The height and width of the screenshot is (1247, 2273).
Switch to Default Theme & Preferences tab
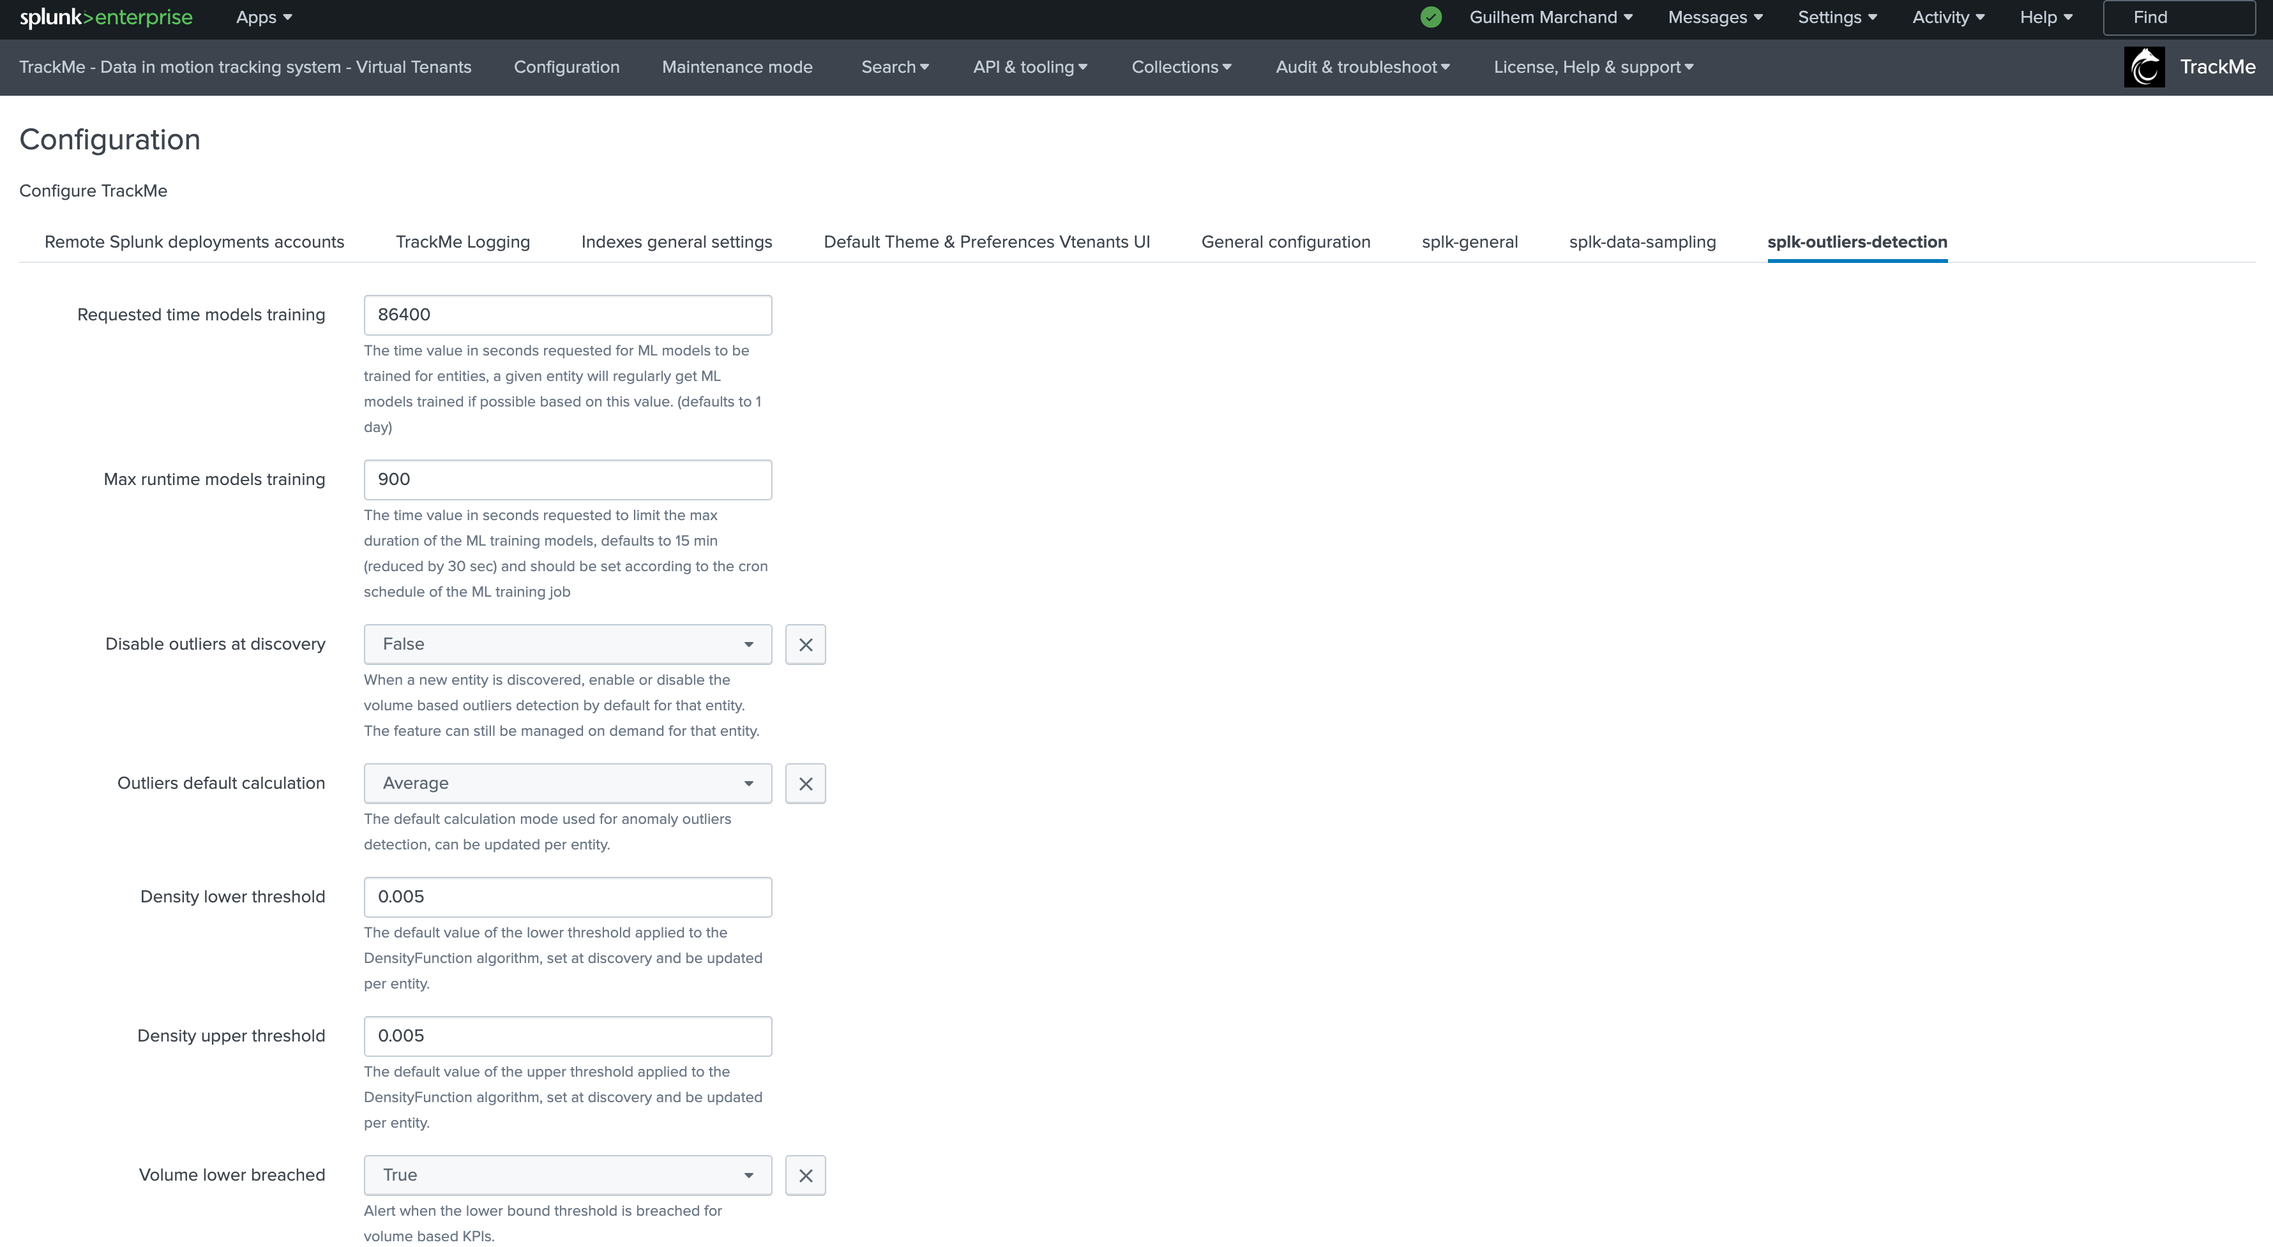[986, 243]
